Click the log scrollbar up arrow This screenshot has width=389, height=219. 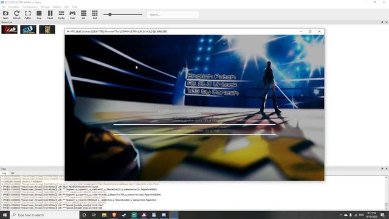coord(387,178)
